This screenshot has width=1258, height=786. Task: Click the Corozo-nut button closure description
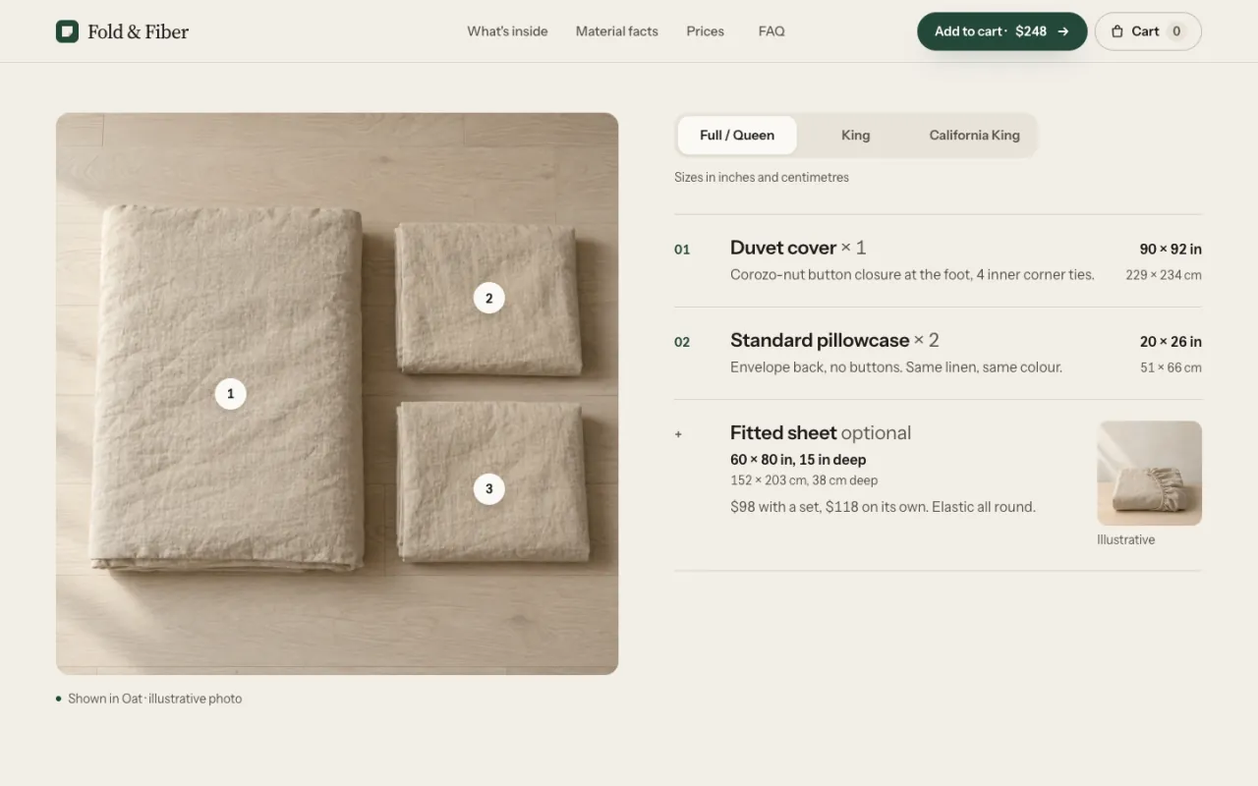[912, 274]
